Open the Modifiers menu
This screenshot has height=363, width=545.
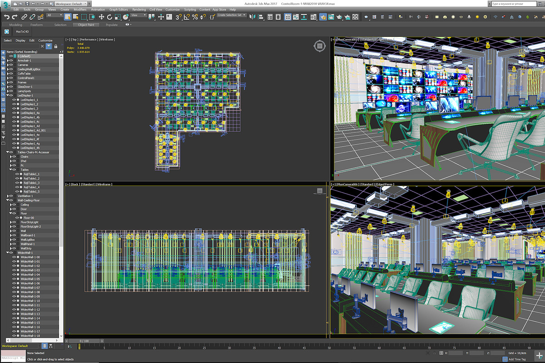coord(80,10)
